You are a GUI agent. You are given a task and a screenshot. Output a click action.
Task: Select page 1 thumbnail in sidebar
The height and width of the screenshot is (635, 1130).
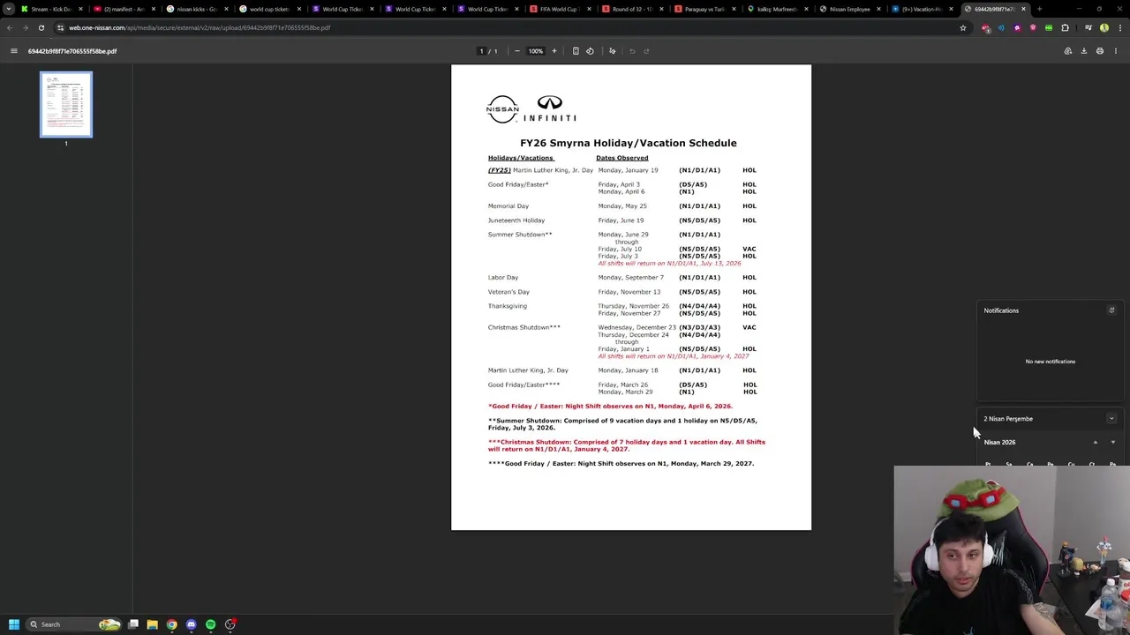66,104
